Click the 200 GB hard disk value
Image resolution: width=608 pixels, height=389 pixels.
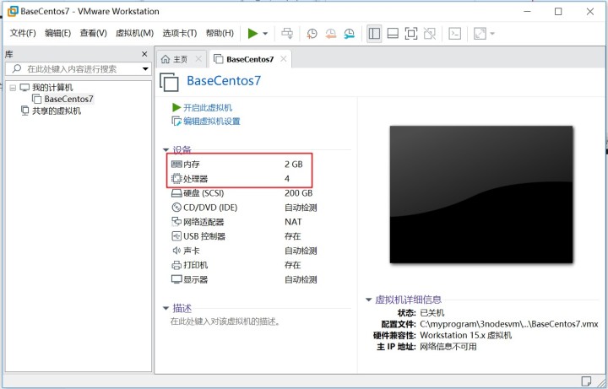(x=299, y=193)
